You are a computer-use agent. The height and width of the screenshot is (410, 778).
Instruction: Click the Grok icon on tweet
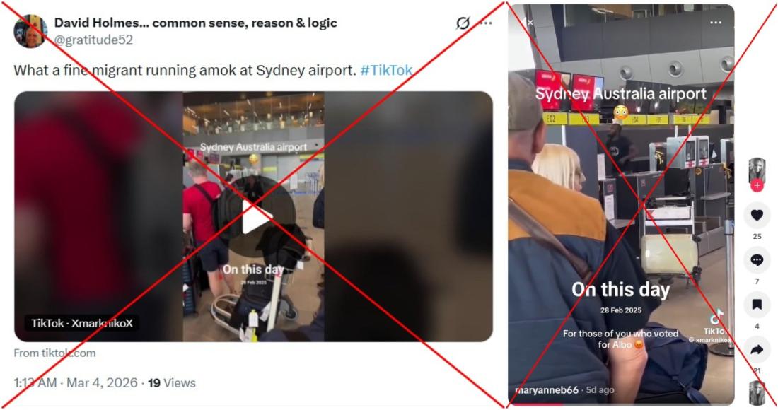coord(463,23)
